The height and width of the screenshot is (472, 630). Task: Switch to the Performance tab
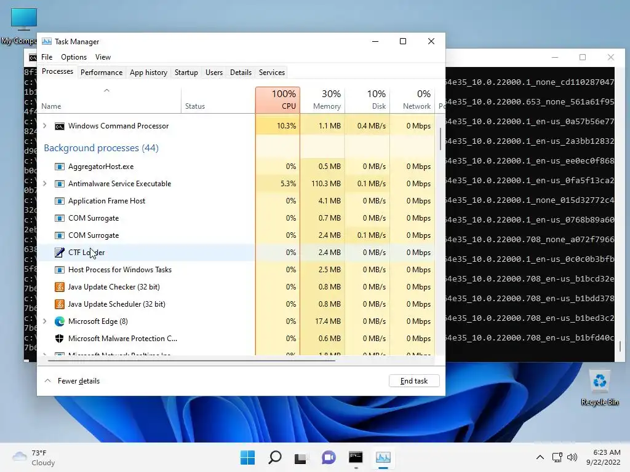click(x=102, y=73)
